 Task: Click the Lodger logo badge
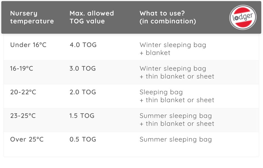(x=243, y=17)
